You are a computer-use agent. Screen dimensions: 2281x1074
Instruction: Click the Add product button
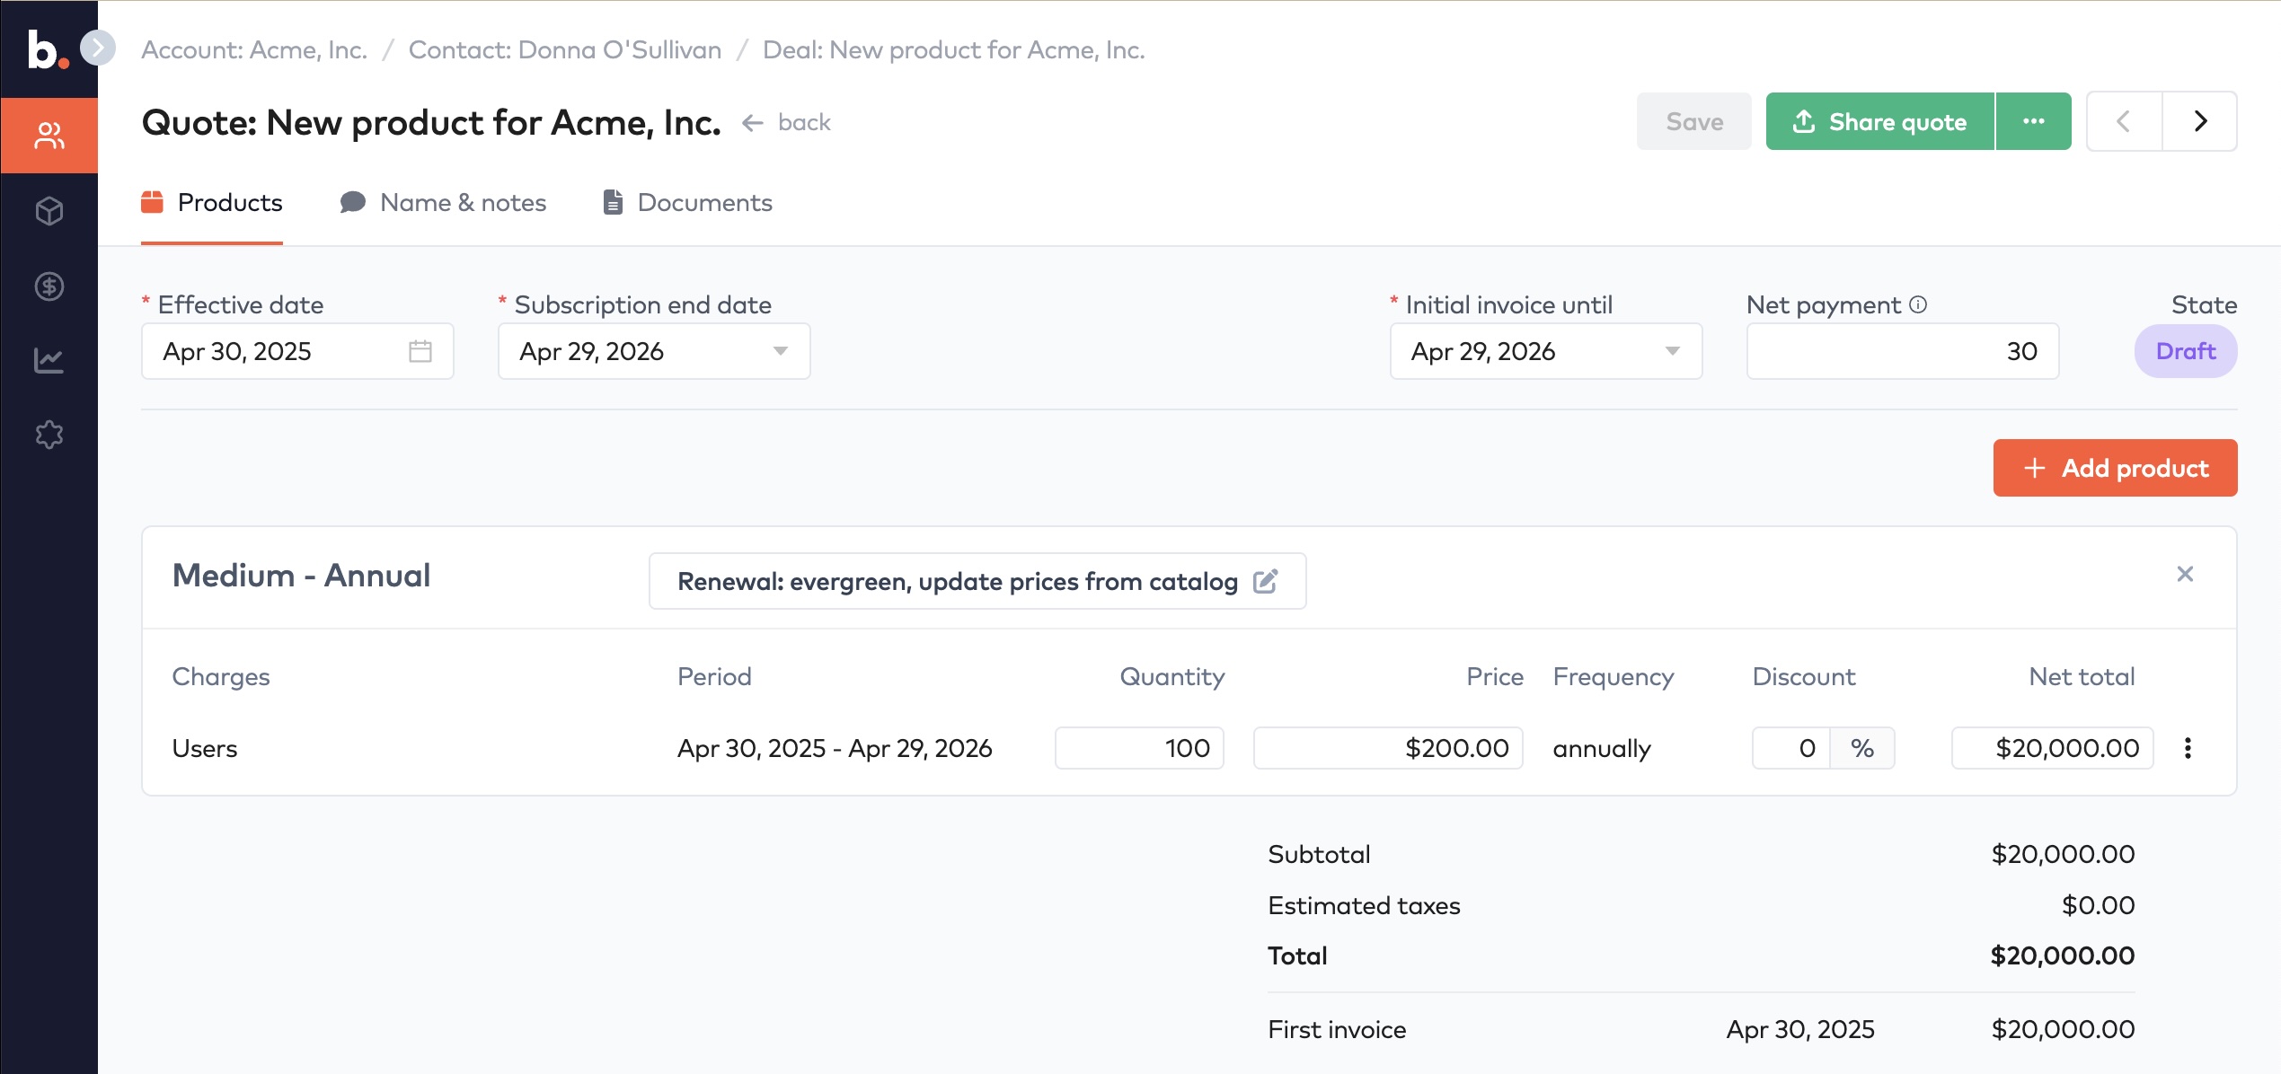coord(2115,468)
